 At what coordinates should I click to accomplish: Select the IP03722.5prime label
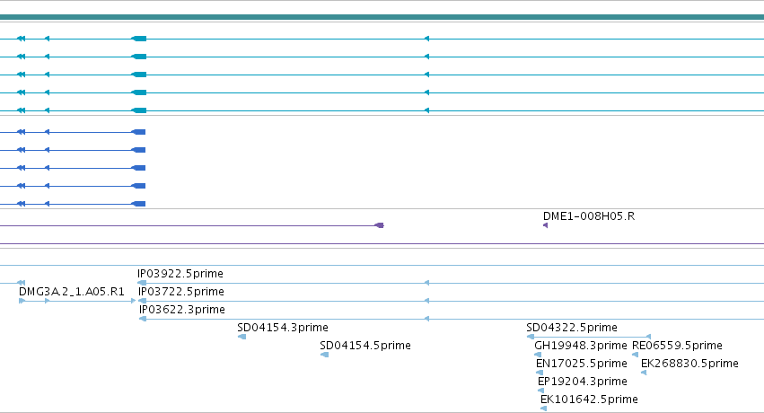pyautogui.click(x=181, y=292)
